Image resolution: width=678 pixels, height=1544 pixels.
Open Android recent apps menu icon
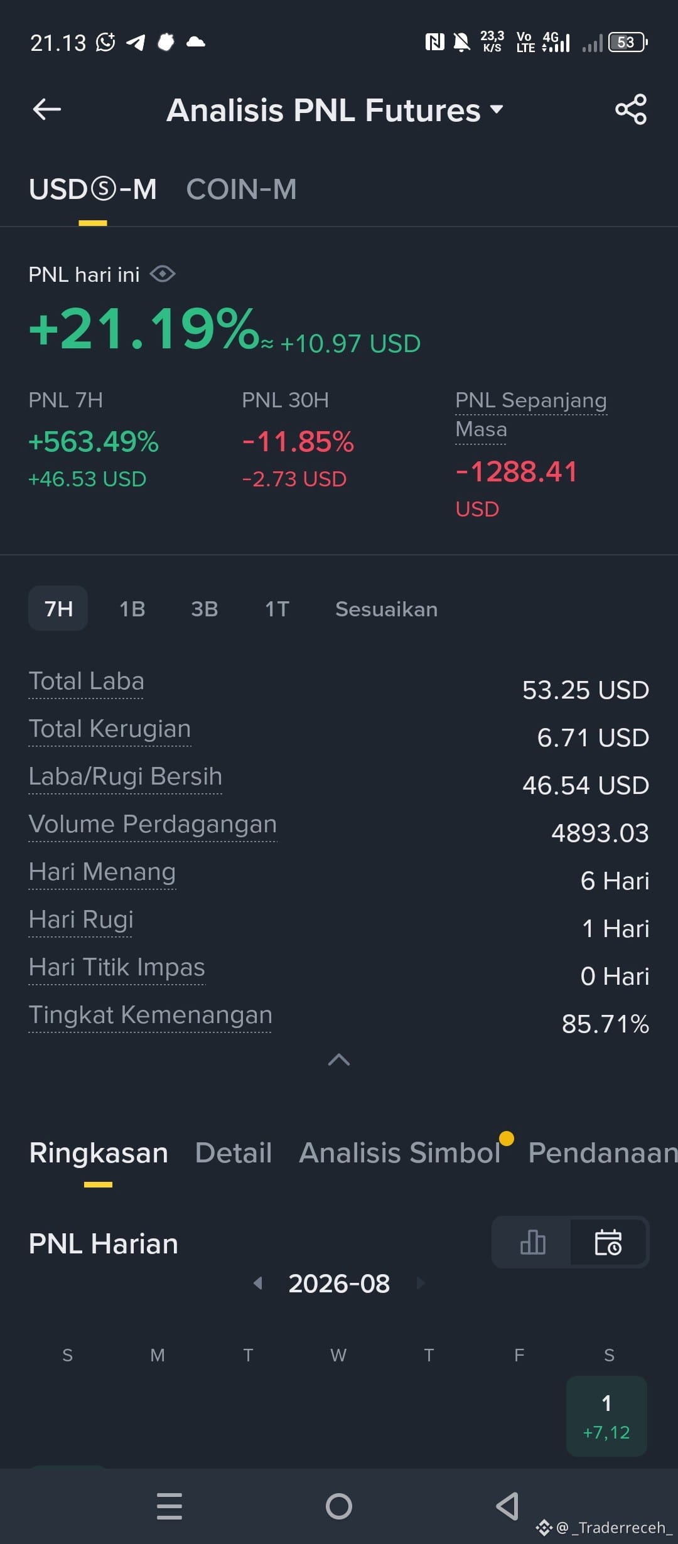coord(169,1506)
